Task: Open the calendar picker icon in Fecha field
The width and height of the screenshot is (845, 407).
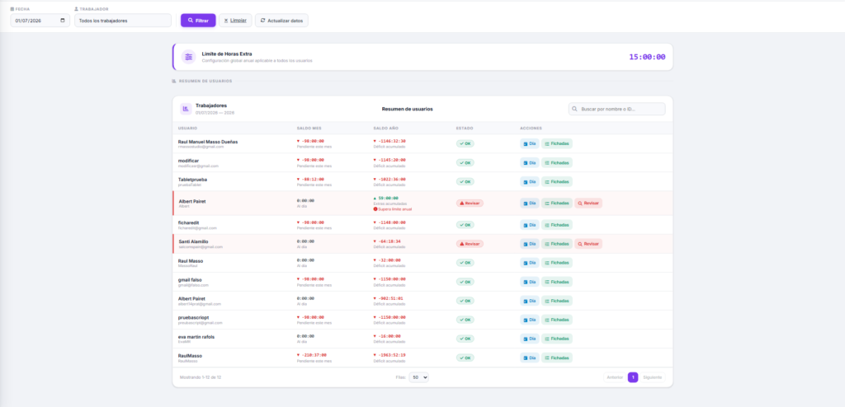Action: point(63,21)
